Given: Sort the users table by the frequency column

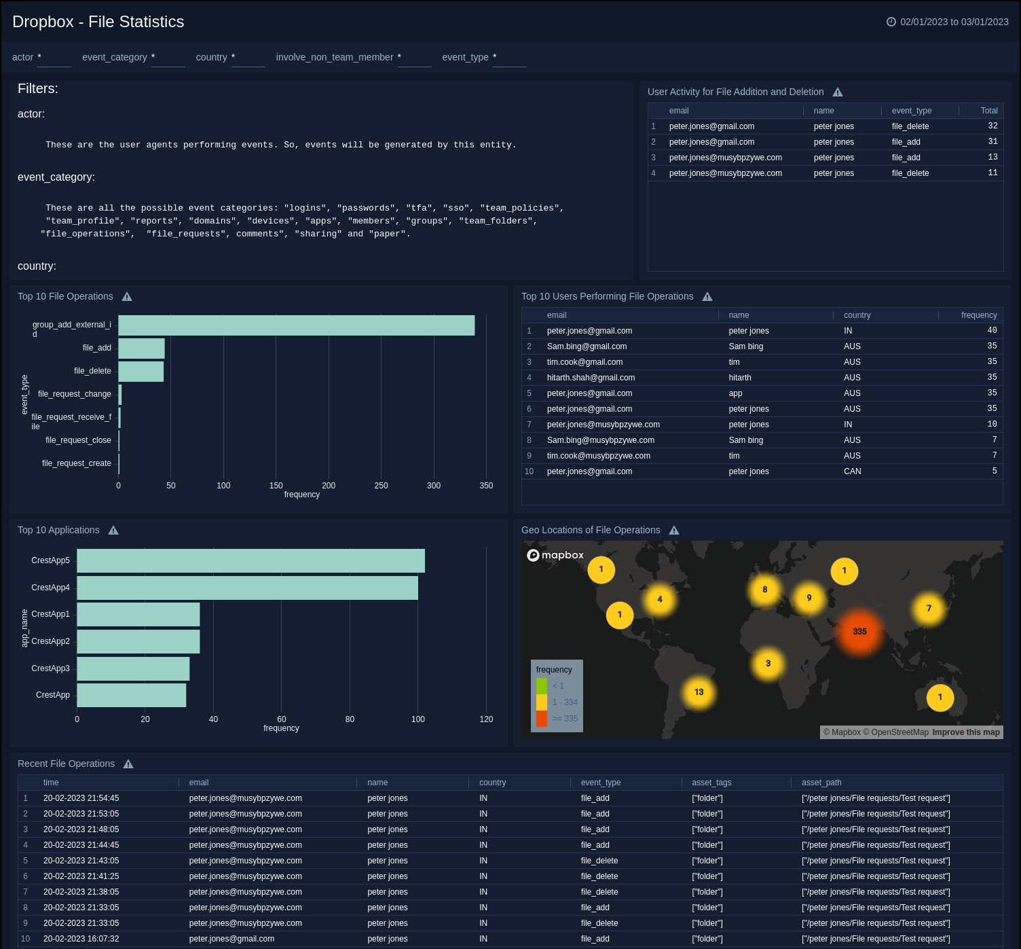Looking at the screenshot, I should coord(978,315).
